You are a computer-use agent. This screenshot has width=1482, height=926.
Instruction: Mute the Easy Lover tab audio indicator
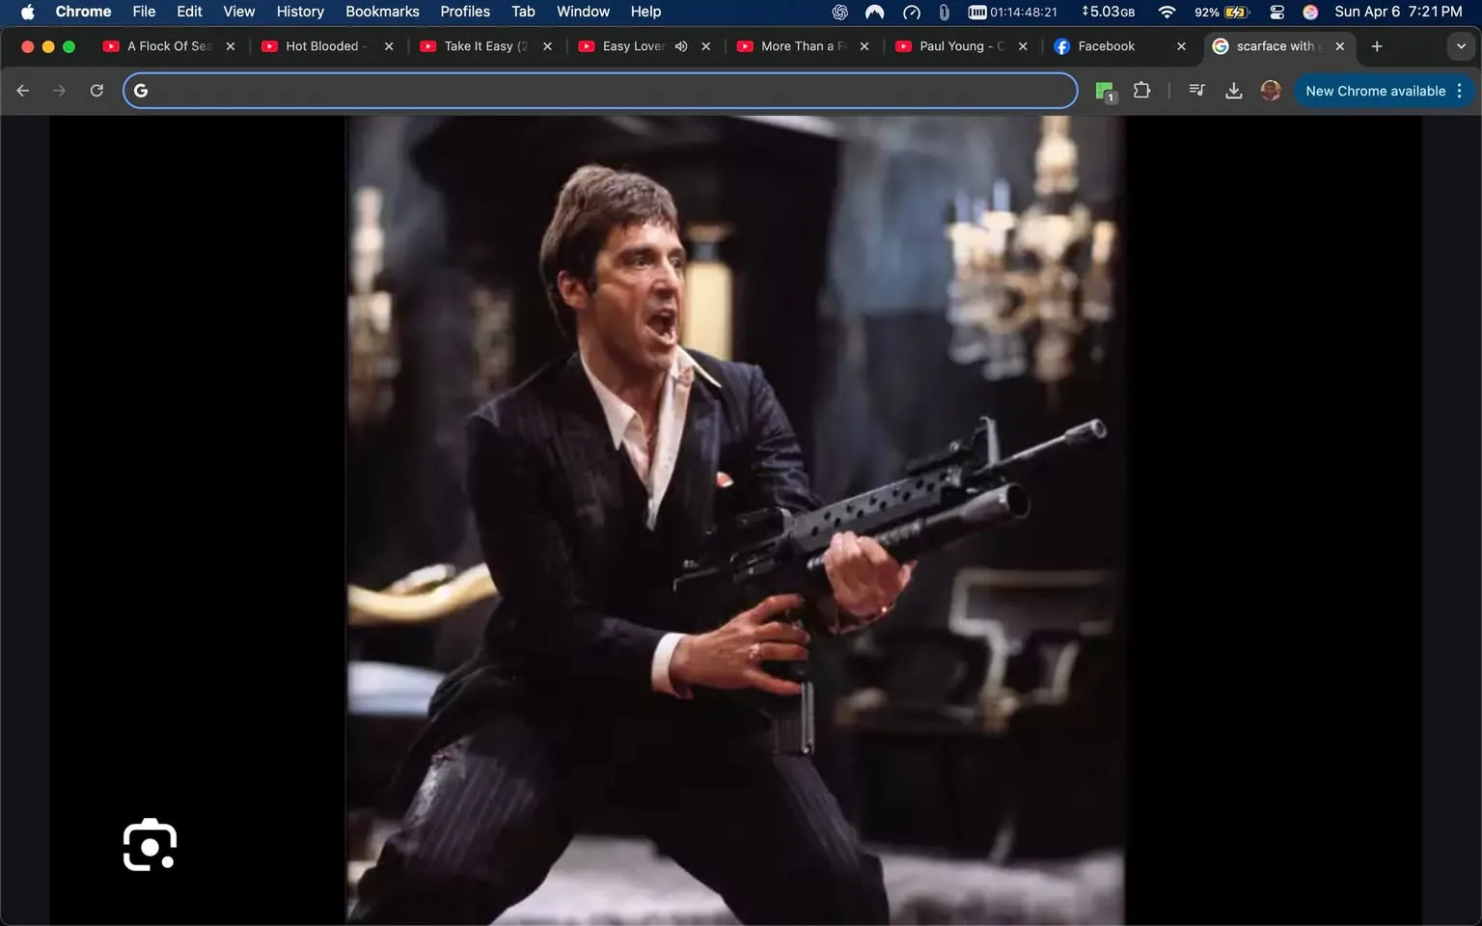point(681,45)
